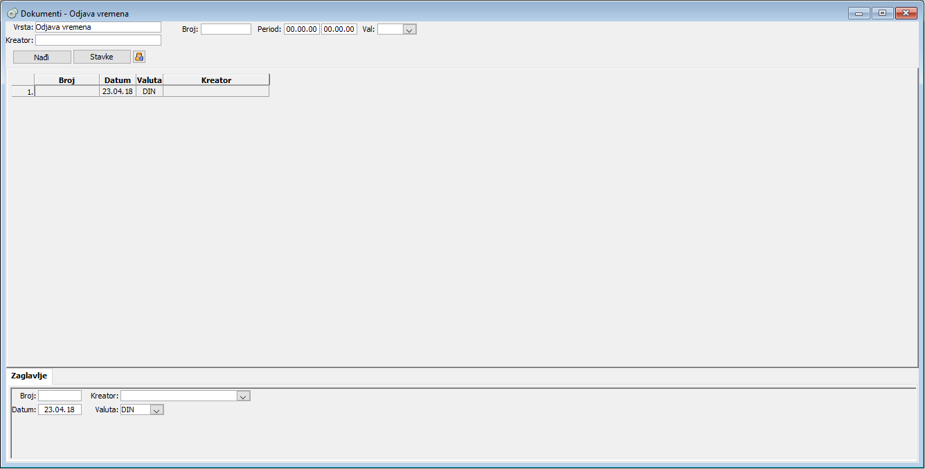The height and width of the screenshot is (469, 925).
Task: Switch to the Zaglavlje tab
Action: tap(29, 376)
